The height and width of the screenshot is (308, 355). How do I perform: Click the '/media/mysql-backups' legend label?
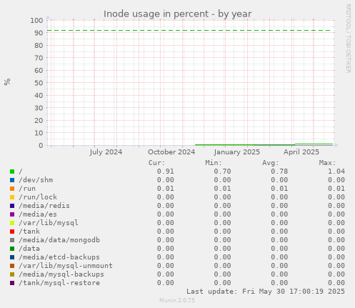point(61,274)
